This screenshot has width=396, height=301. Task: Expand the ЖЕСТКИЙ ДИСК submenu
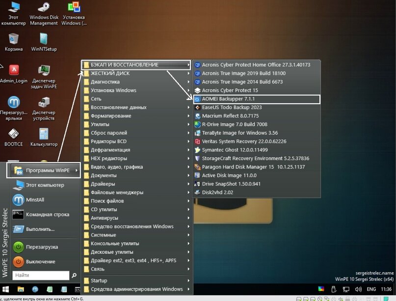click(136, 73)
